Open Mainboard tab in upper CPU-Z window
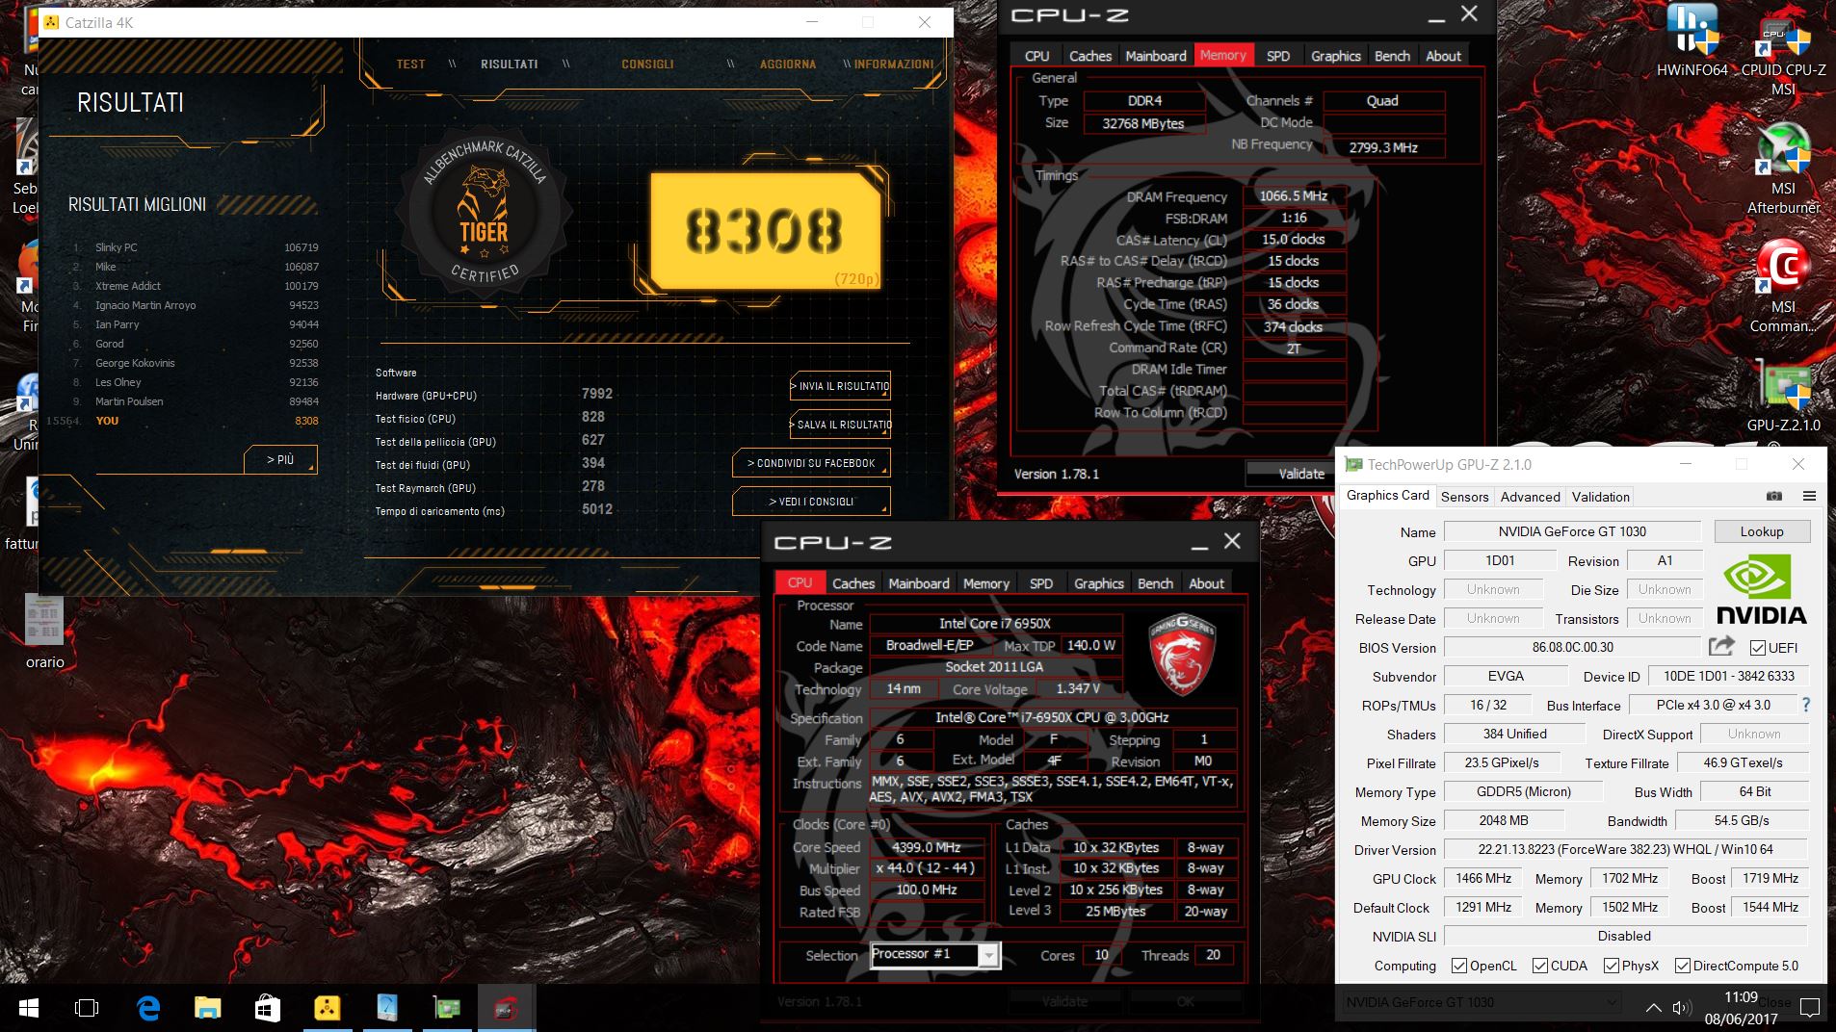 [x=1156, y=56]
